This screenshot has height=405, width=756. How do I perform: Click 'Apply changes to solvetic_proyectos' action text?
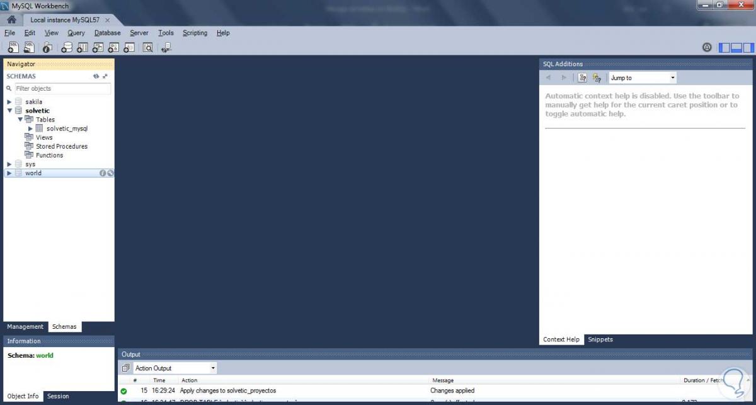click(228, 391)
